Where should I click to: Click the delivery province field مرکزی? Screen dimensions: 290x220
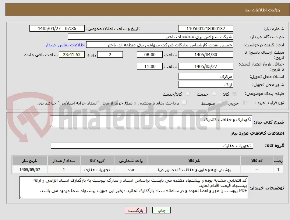[206, 76]
